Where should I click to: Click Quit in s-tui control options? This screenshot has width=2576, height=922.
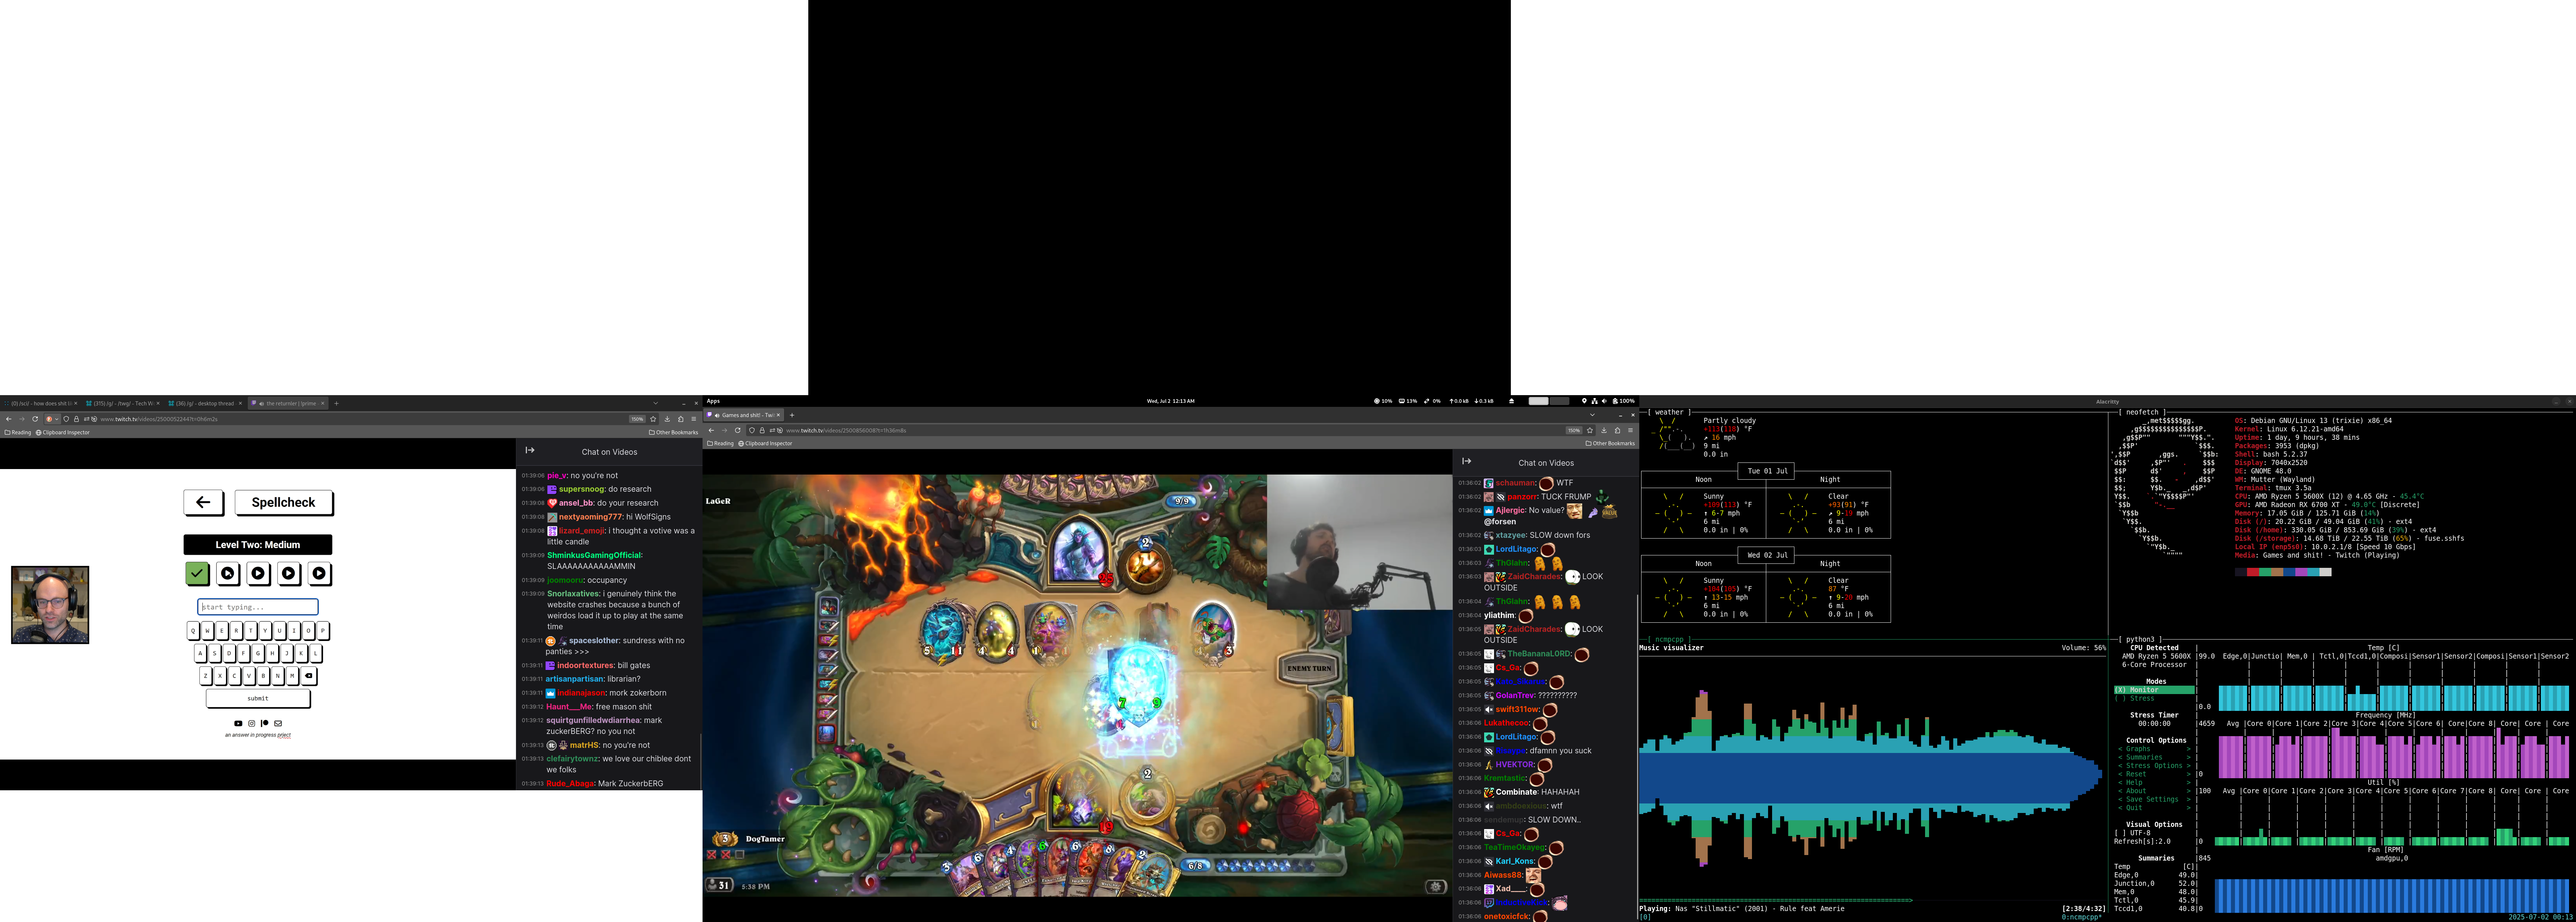click(2154, 808)
